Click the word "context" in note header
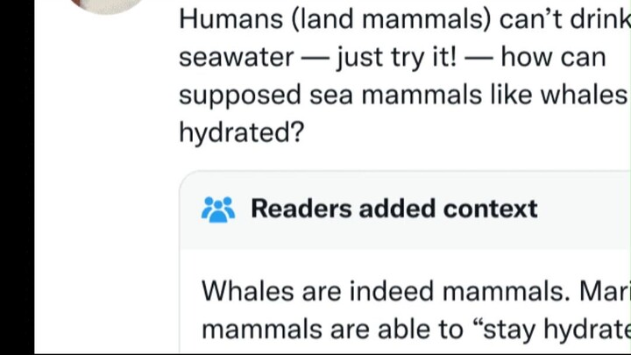The image size is (631, 355). [490, 209]
